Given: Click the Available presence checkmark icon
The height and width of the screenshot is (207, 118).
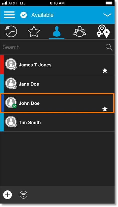Looking at the screenshot, I should click(23, 15).
